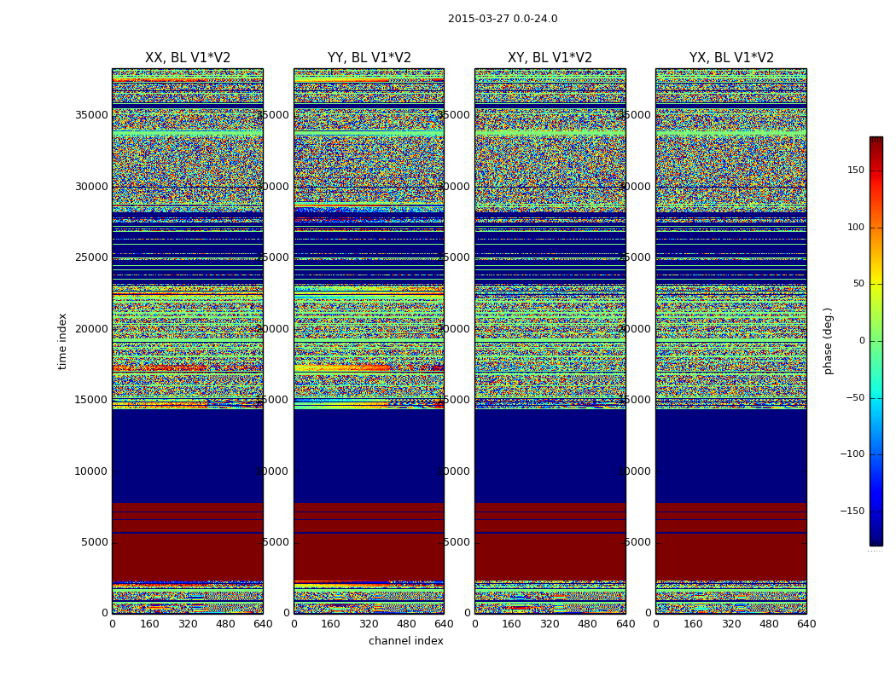Click the dark red region in XY panel
The height and width of the screenshot is (682, 896).
coord(550,557)
